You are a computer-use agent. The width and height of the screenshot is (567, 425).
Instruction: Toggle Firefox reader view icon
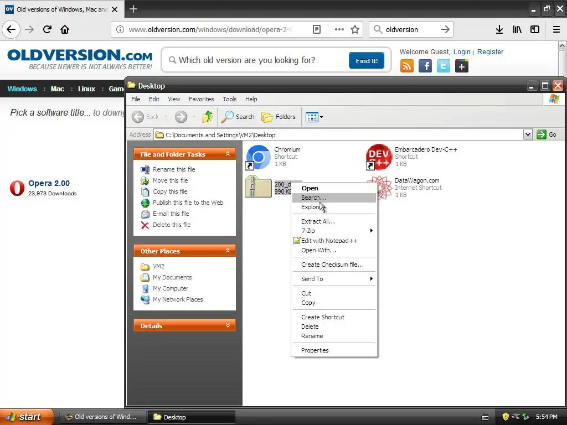(316, 29)
